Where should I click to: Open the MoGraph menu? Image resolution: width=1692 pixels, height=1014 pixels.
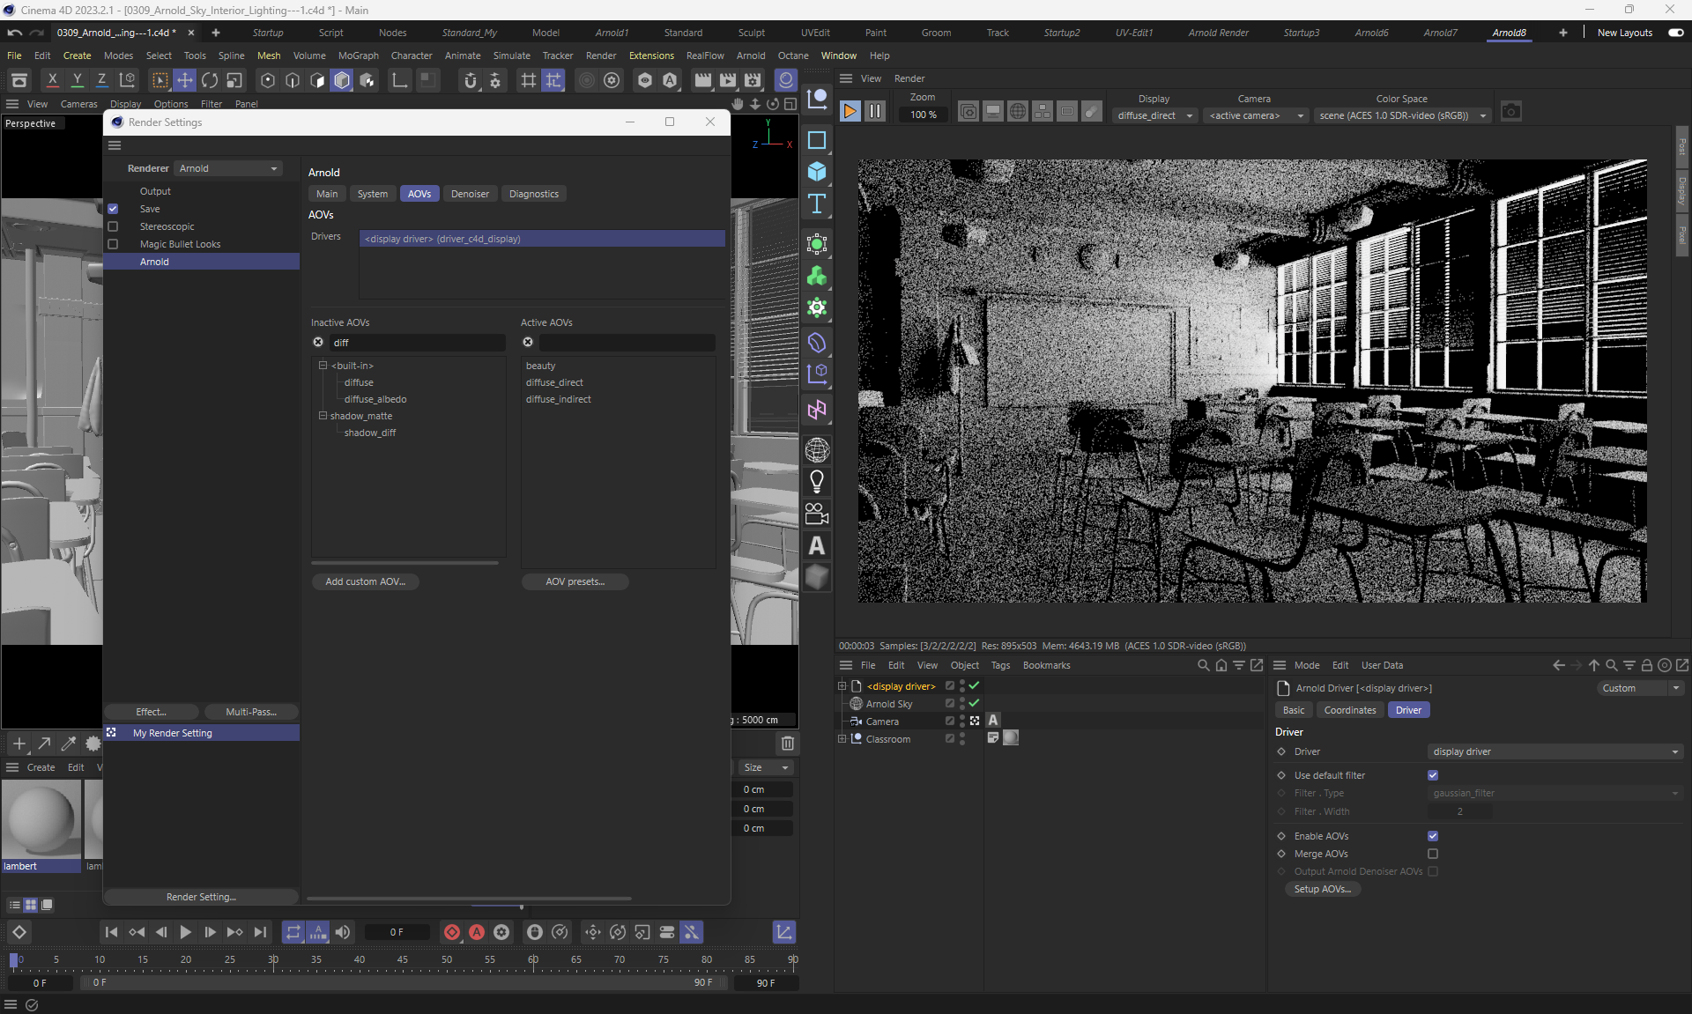358,56
